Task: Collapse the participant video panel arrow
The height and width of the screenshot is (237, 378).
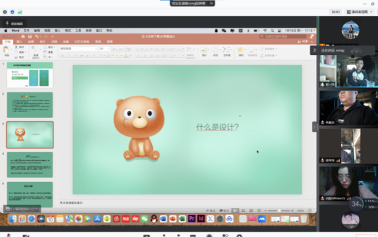Action: (315, 127)
